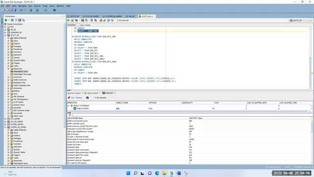Select Materialized Views in connections tree
Image resolution: width=314 pixels, height=177 pixels.
(21, 72)
